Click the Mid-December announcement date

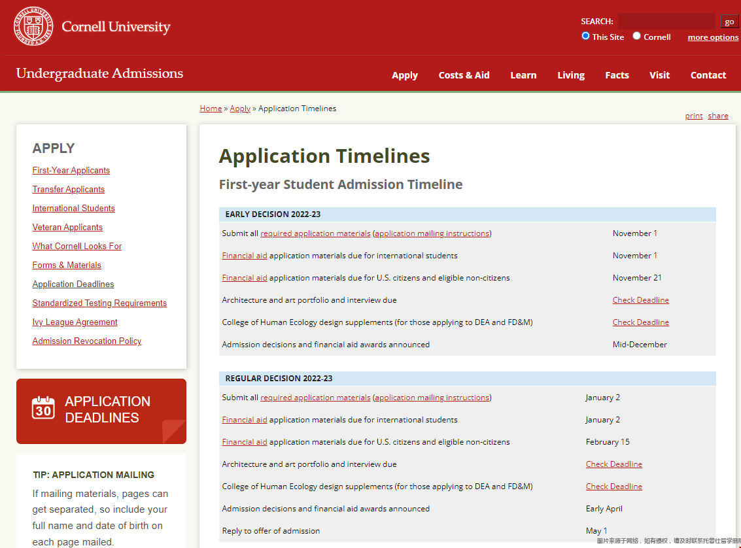point(640,345)
